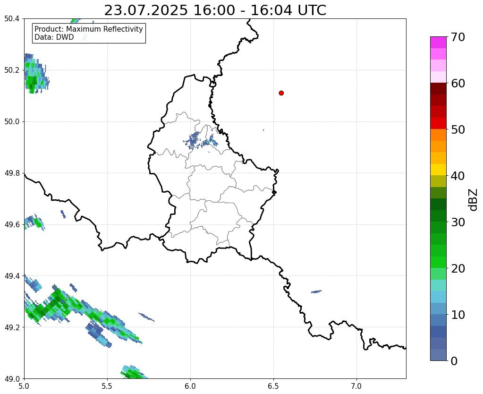The image size is (483, 394).
Task: Click the colorbar tick label 20
Action: (x=458, y=268)
